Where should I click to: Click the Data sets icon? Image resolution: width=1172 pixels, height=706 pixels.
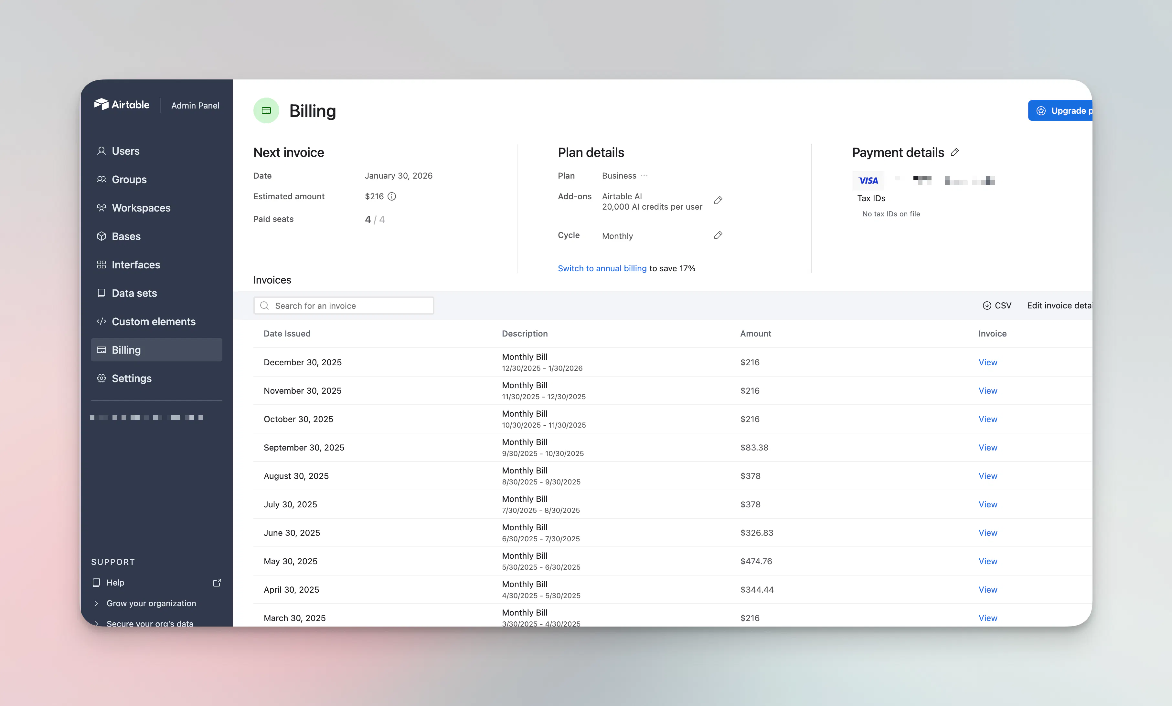[x=101, y=293]
